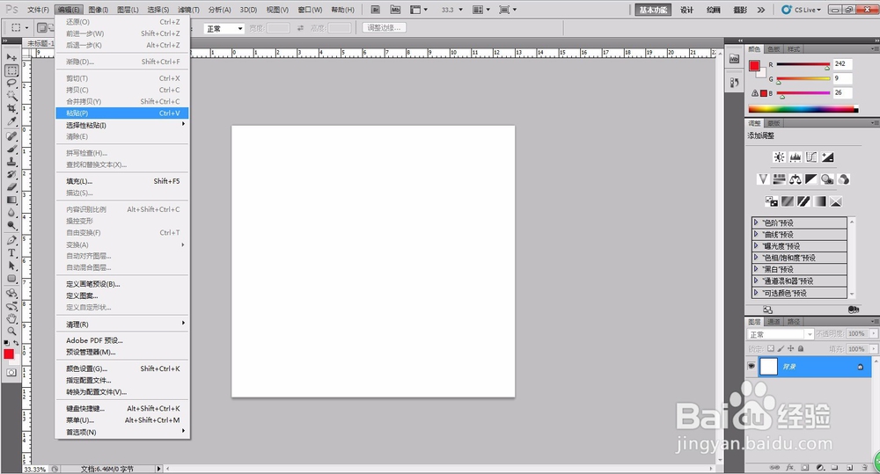Select the Clone Stamp tool
Viewport: 880px width, 474px height.
tap(11, 162)
